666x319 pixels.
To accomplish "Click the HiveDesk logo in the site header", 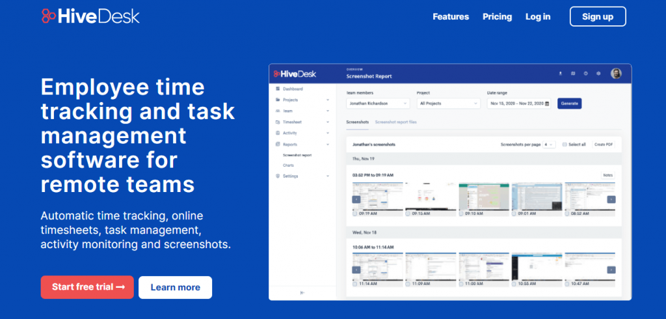I will (x=90, y=16).
